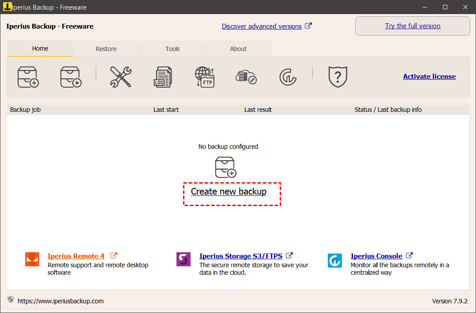Click the Last result column header
The width and height of the screenshot is (476, 313).
[296, 110]
